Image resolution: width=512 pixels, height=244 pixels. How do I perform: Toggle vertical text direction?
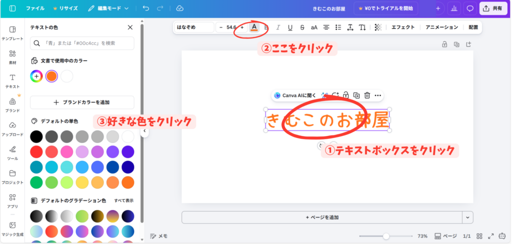[362, 27]
